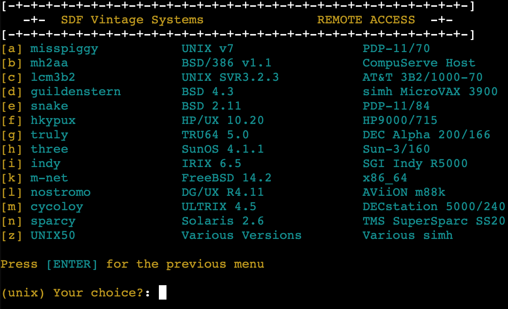Select the cycoloy ULTRIX entry
The width and height of the screenshot is (508, 309).
57,207
